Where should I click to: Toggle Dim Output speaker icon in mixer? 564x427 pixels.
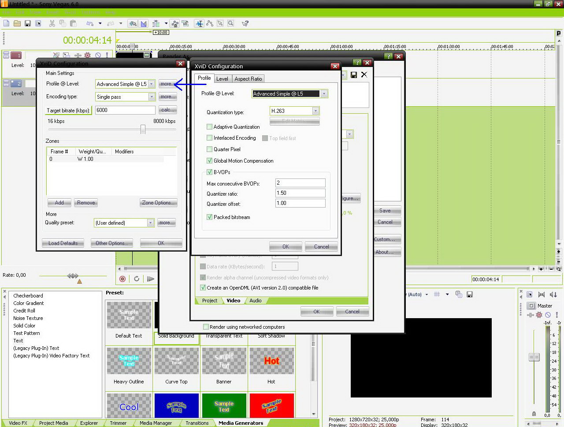[553, 294]
